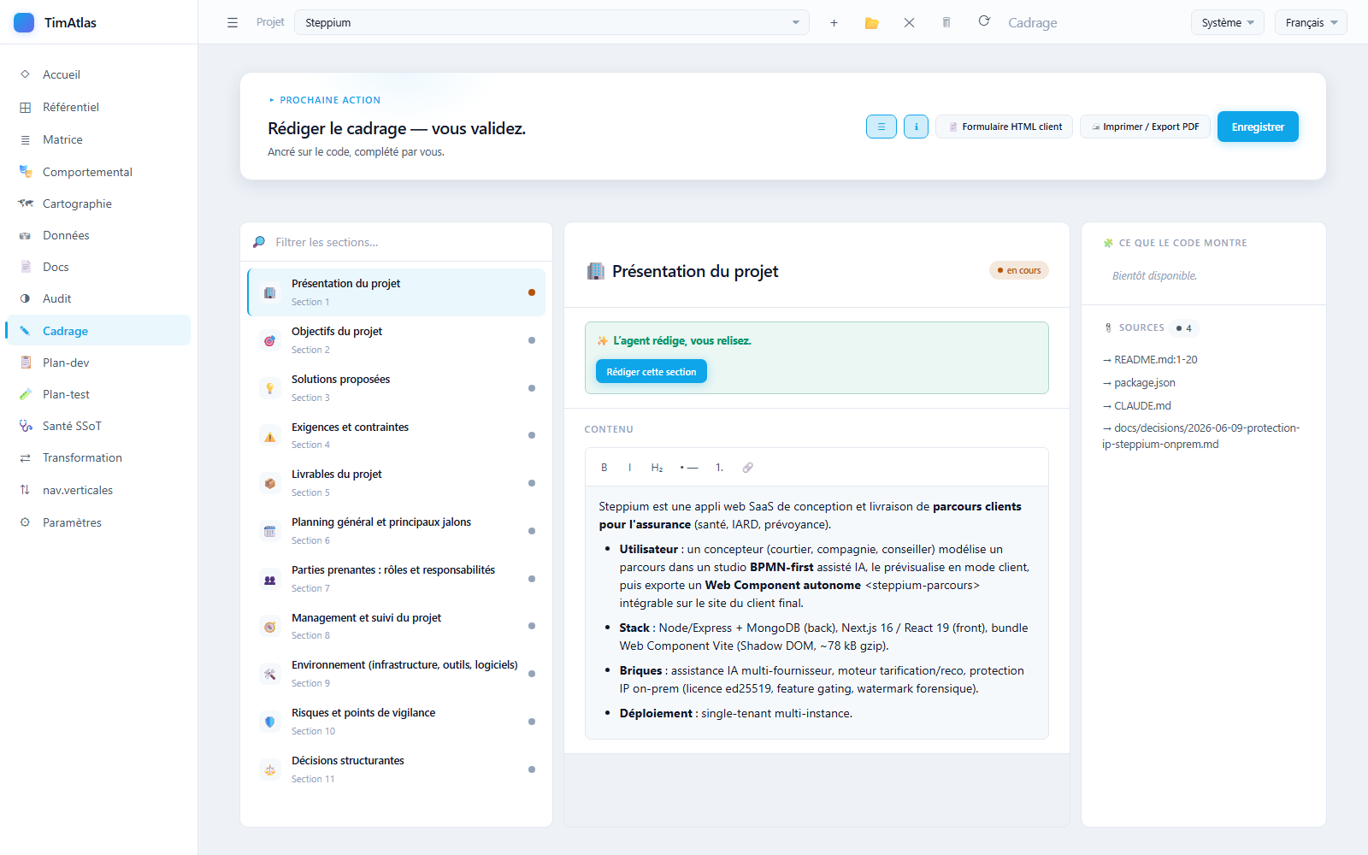This screenshot has width=1368, height=855.
Task: Insert numbered list in editor toolbar
Action: pos(720,468)
